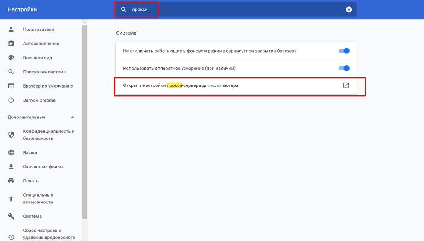Clear the search field with X button
The height and width of the screenshot is (241, 424).
[x=349, y=9]
